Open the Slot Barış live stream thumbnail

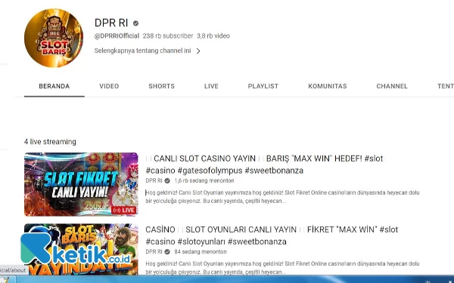click(81, 249)
